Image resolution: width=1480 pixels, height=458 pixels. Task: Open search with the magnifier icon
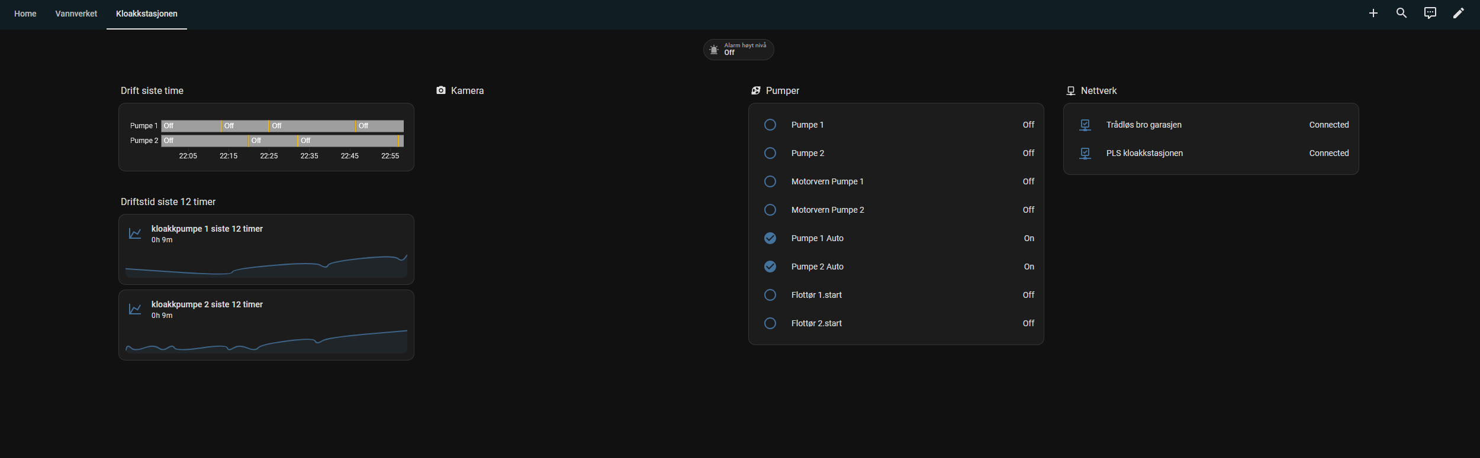pos(1401,13)
